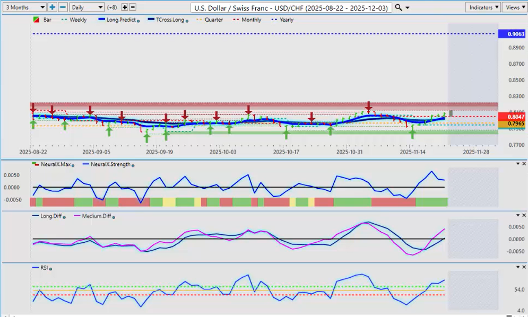
Task: Click the black minus button after (+8)
Action: [133, 7]
